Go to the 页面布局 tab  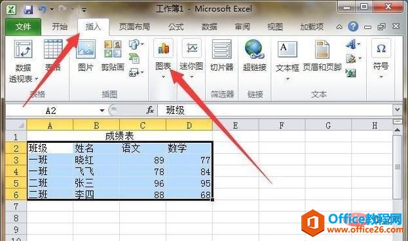[134, 27]
